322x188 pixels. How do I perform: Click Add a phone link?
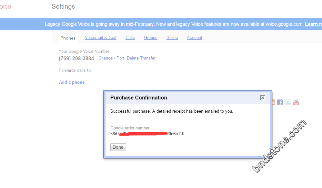tap(72, 82)
